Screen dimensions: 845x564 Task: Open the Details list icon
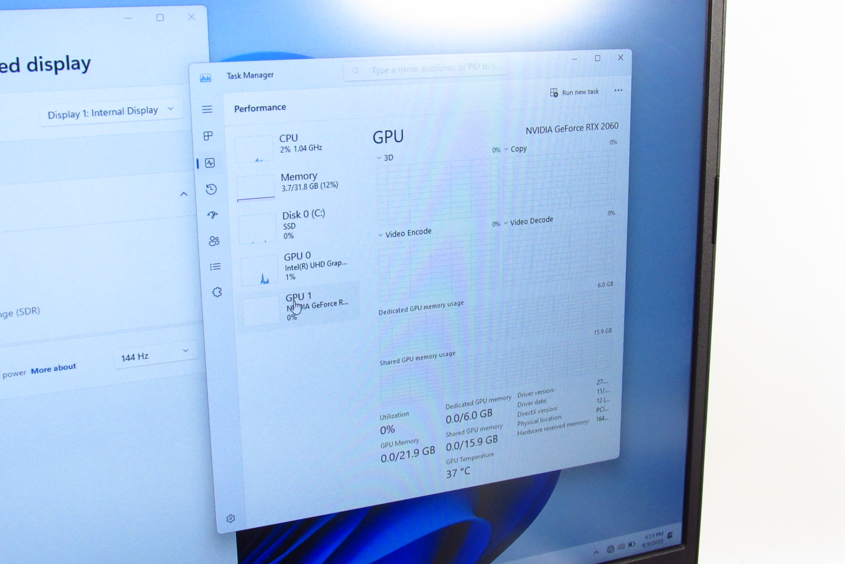pyautogui.click(x=215, y=267)
